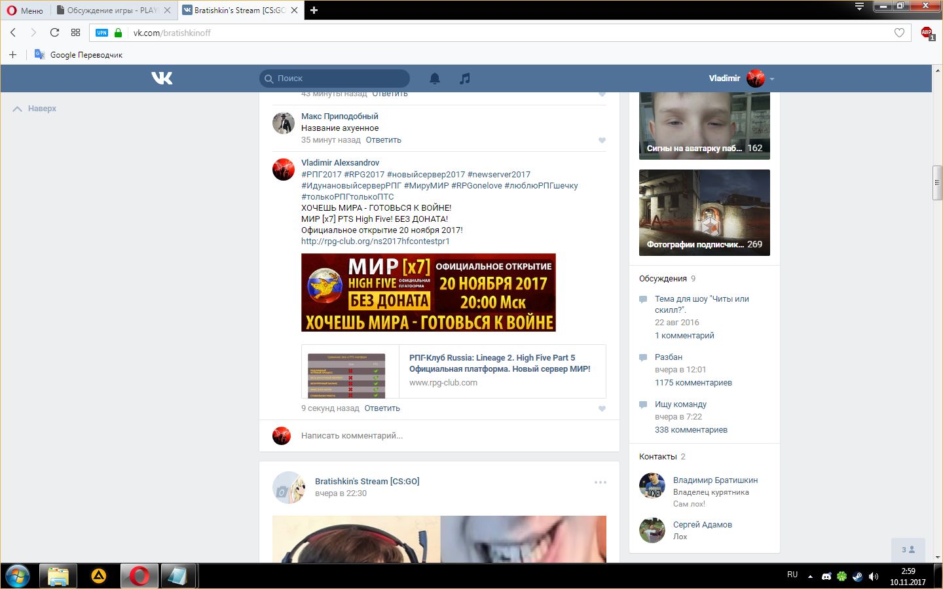Screen dimensions: 943x589
Task: Click Макс Приподобный's avatar
Action: click(x=284, y=123)
